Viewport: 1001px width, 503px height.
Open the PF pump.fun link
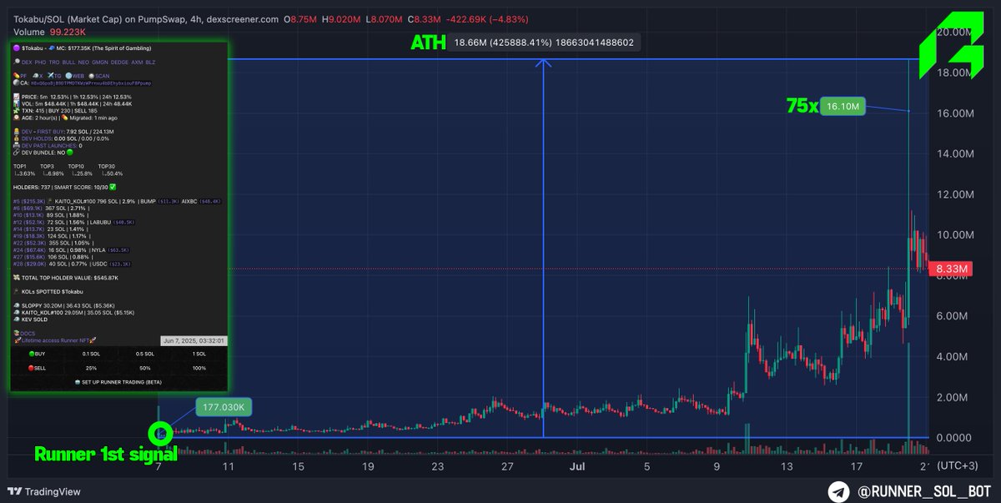tap(23, 76)
